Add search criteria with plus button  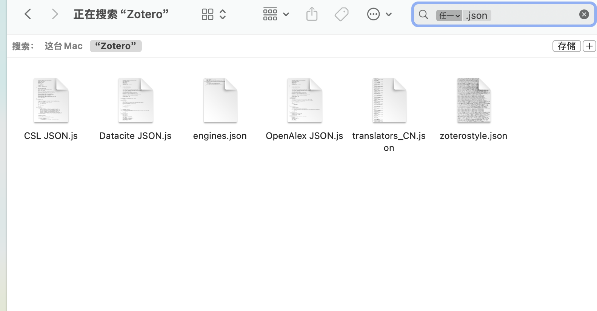click(x=589, y=46)
